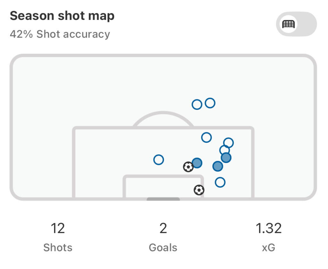
Task: Click the 42% Shot accuracy label
Action: tap(60, 34)
